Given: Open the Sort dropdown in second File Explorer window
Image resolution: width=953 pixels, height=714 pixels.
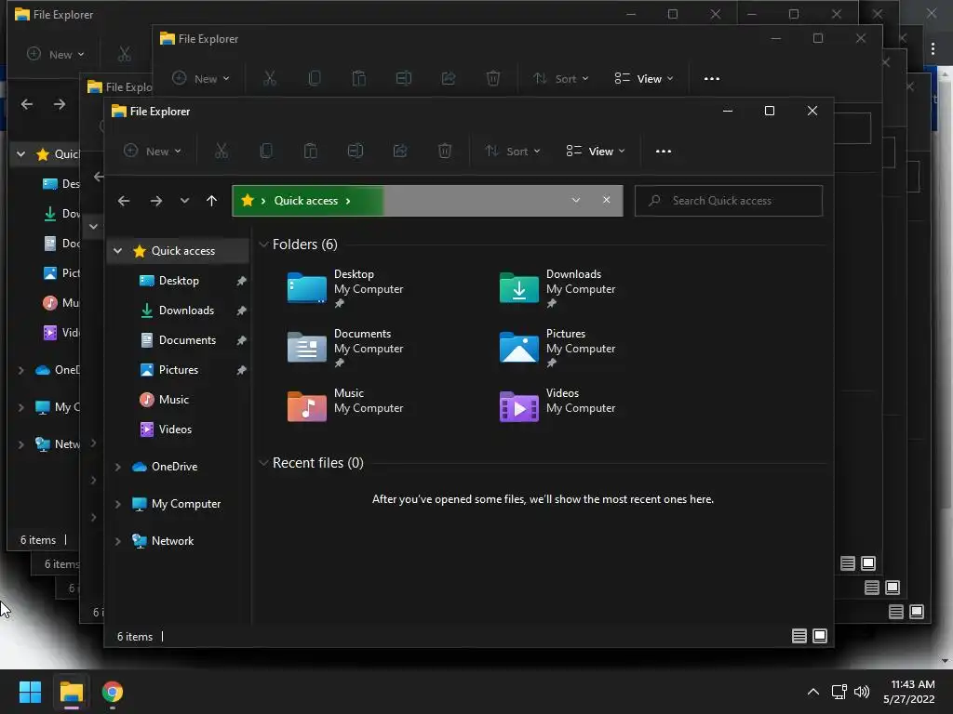Looking at the screenshot, I should point(561,78).
